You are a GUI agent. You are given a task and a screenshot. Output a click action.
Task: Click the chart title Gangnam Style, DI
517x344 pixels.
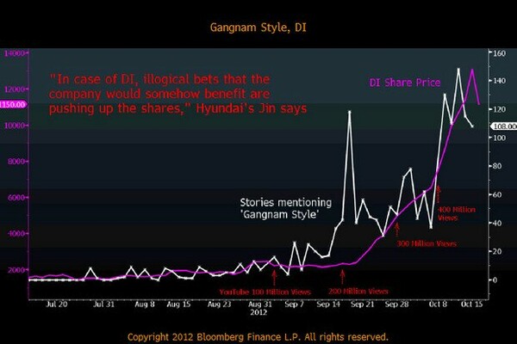coord(258,28)
